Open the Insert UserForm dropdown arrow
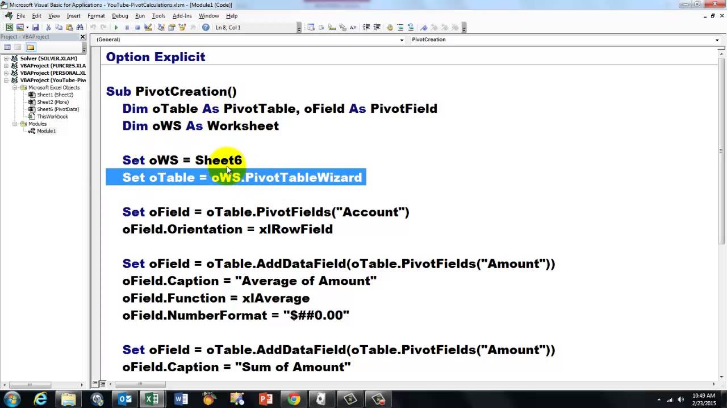 tap(27, 27)
